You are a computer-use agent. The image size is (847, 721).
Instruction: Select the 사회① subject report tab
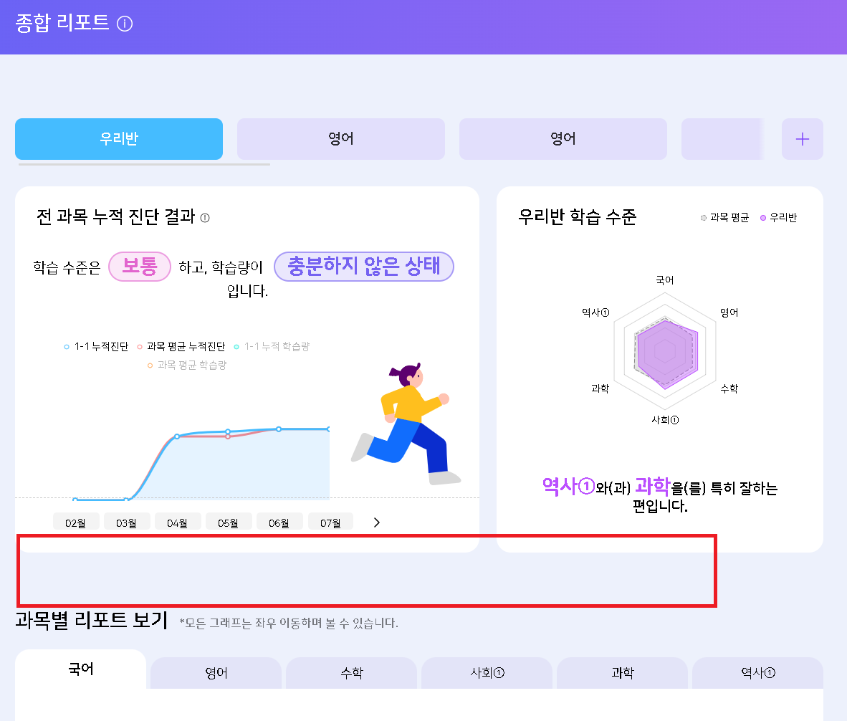click(487, 673)
